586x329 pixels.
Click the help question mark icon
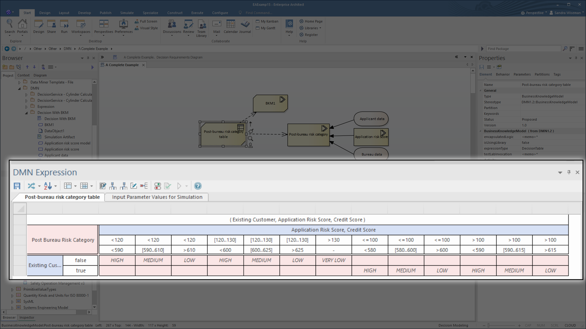(x=198, y=186)
